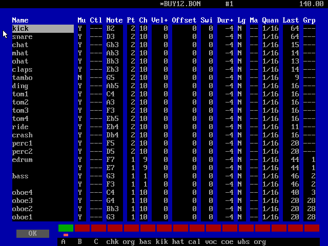Click the #1 song number
The height and width of the screenshot is (246, 328).
click(x=229, y=4)
